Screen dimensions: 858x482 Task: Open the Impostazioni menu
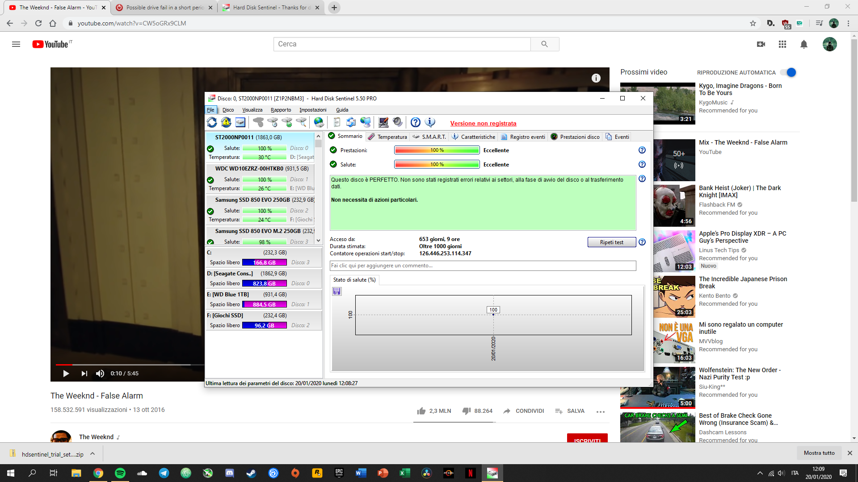[x=313, y=110]
